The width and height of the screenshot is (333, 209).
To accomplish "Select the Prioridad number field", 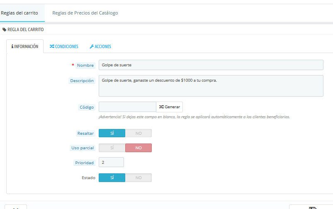I will pos(111,163).
